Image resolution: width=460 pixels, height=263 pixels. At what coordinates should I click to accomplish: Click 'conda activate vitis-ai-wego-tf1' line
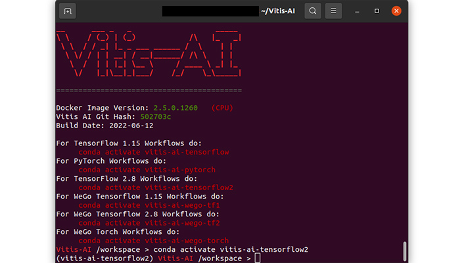(x=149, y=205)
